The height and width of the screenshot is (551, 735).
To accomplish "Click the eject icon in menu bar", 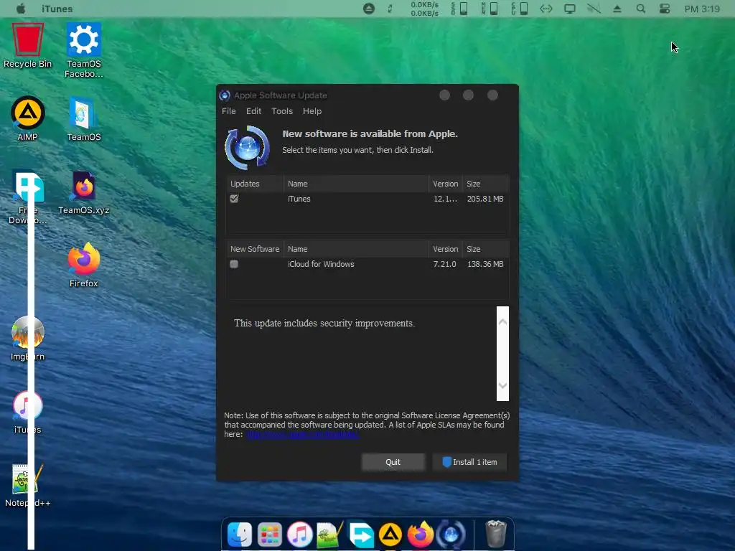I will 617,9.
